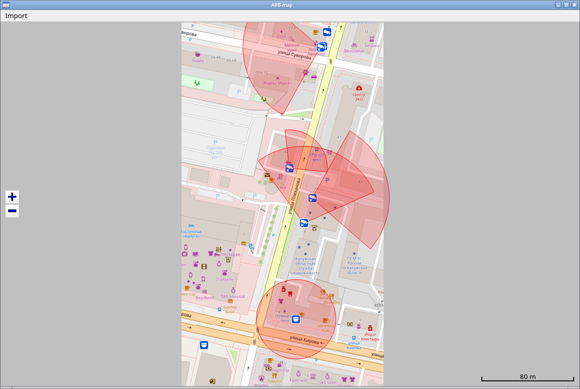The image size is (580, 389).
Task: Click the Гостиница «Калуга» label
Action: (x=192, y=234)
